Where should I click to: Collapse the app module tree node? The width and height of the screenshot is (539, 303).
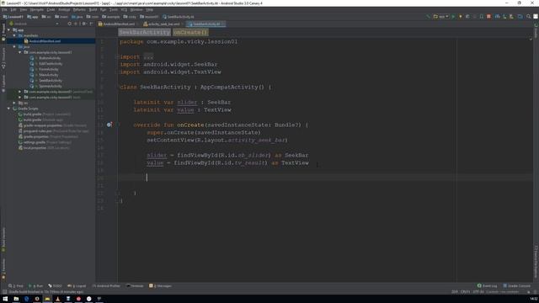tap(9, 30)
